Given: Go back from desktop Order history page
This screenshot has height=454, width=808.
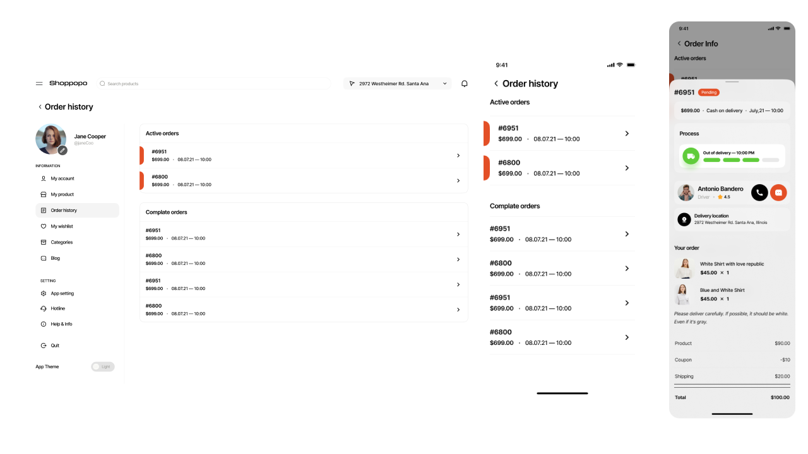Looking at the screenshot, I should coord(40,107).
